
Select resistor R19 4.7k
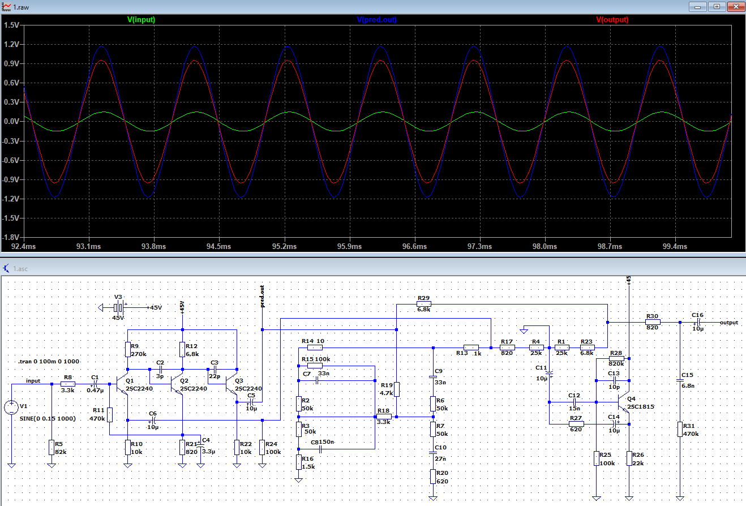click(397, 389)
